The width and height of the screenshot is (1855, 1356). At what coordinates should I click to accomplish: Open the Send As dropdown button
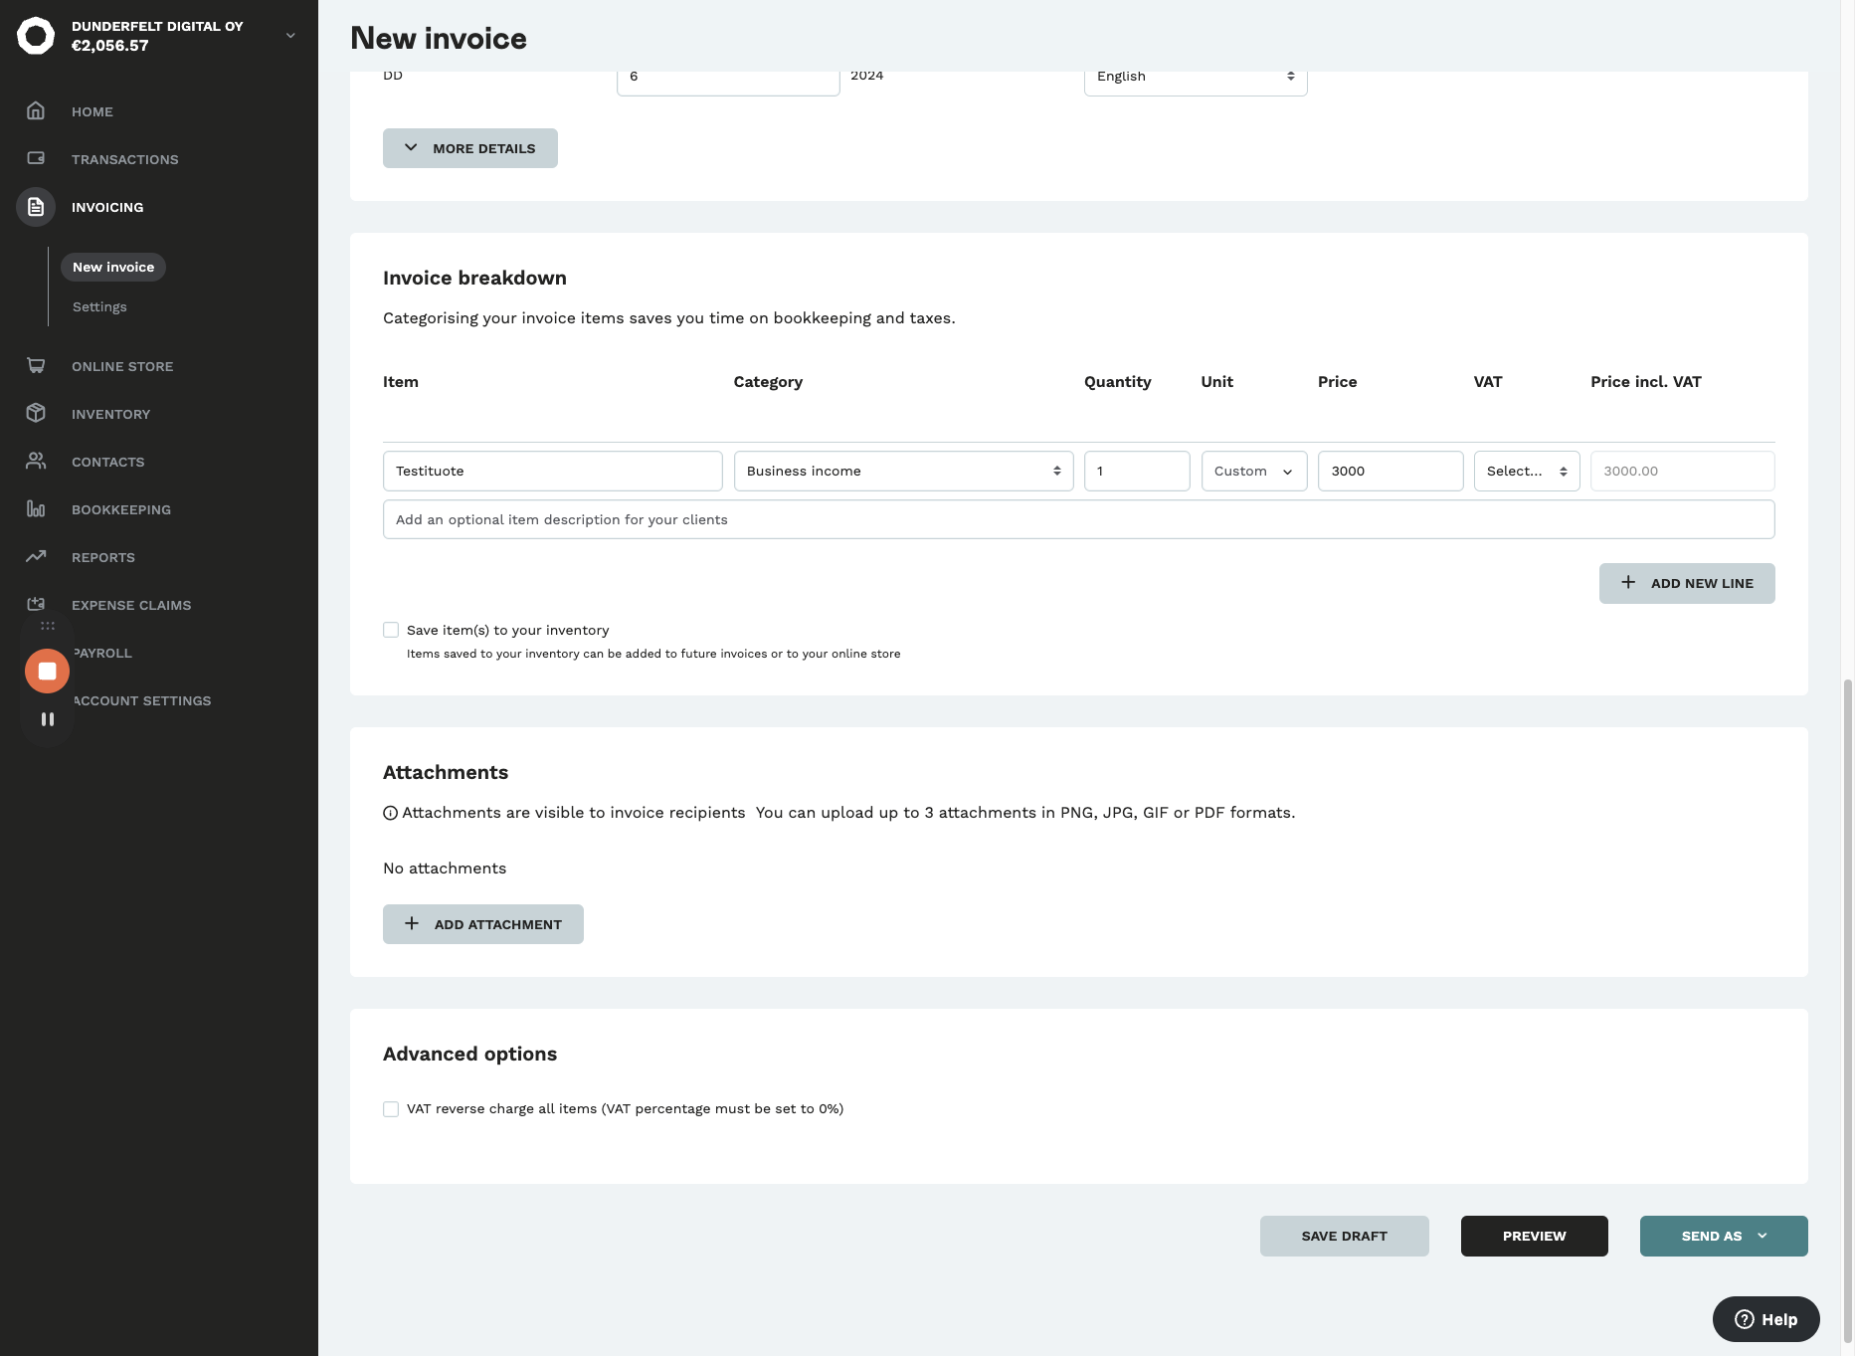pyautogui.click(x=1723, y=1237)
